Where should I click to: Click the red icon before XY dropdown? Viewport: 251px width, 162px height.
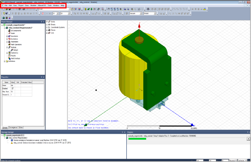(43, 13)
